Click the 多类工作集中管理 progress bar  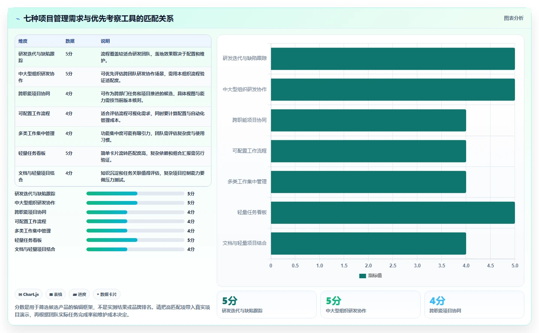135,231
